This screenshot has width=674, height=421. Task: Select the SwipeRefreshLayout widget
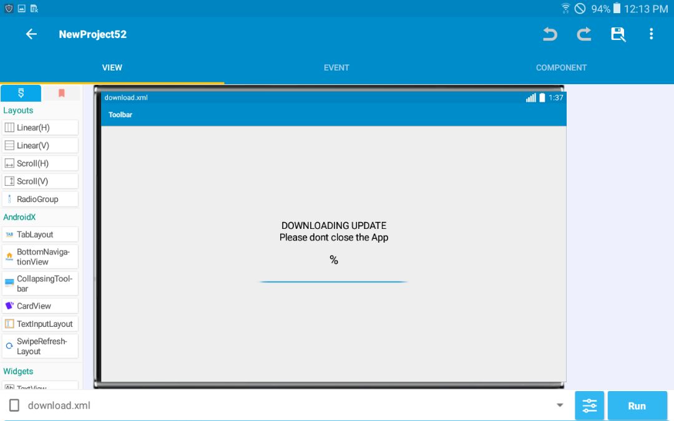[x=40, y=346]
